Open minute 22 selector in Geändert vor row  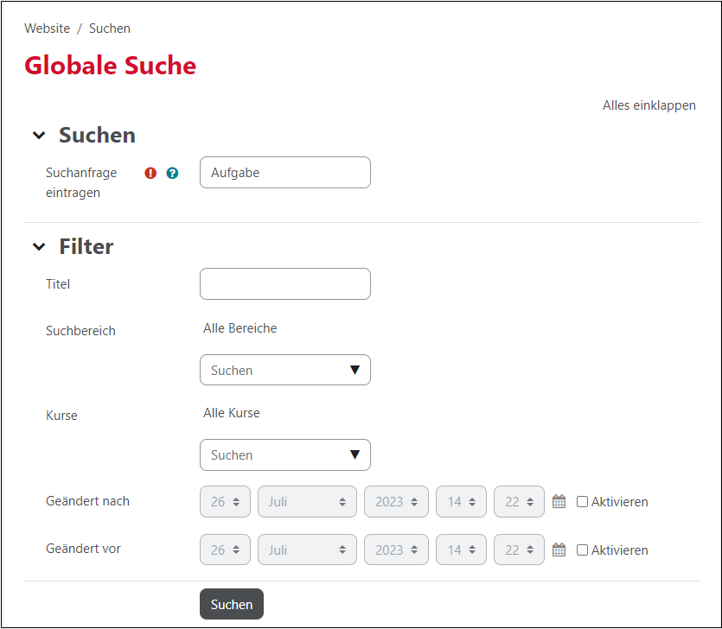[519, 550]
